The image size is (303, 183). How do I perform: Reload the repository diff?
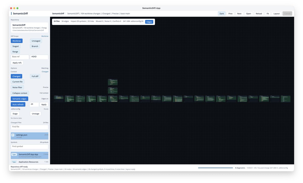[x=259, y=14]
